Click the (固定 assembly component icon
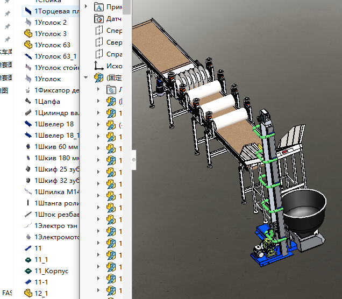 (99, 77)
